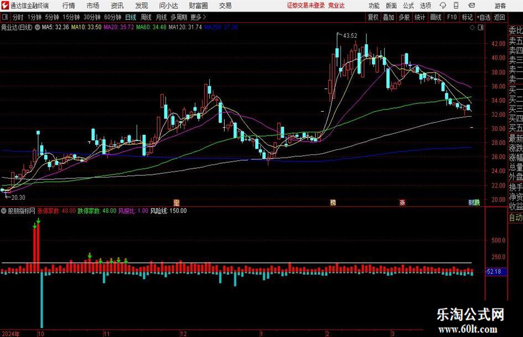Viewport: 523px width, 337px height.
Task: Click the MA10: 33.50 indicator label
Action: point(86,27)
